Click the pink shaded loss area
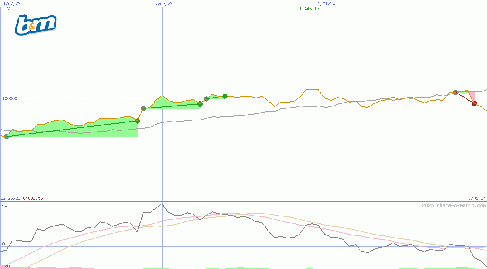This screenshot has width=487, height=269. [471, 96]
